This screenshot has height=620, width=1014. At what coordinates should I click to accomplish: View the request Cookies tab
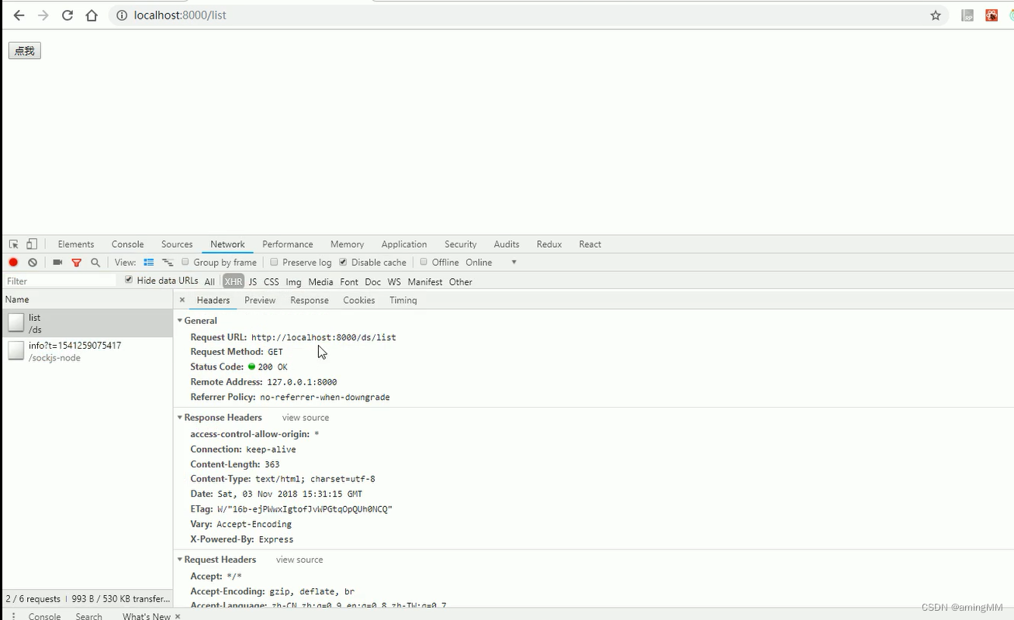359,301
